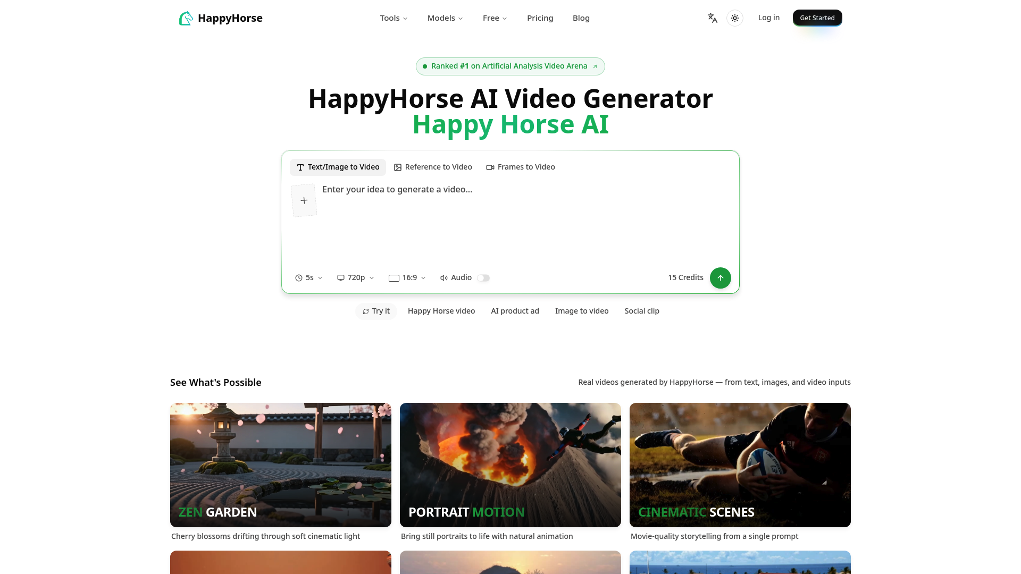Click the plus icon to add an image
Viewport: 1021px width, 574px height.
pos(304,200)
